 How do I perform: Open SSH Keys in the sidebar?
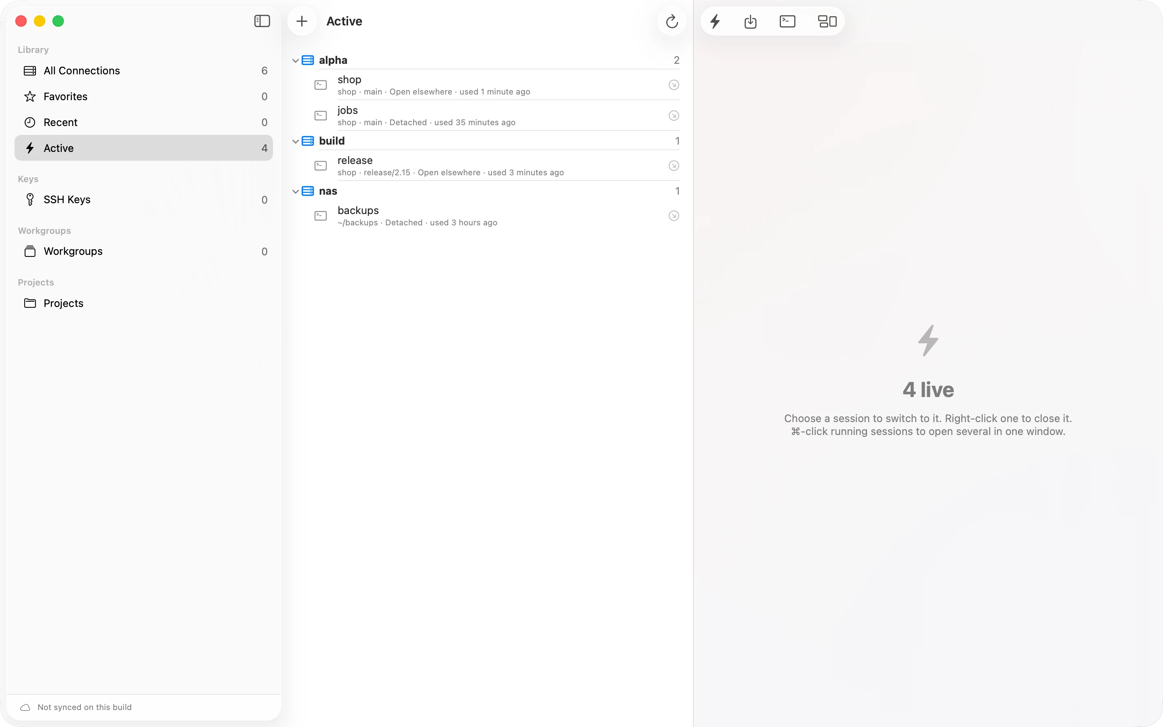[x=144, y=200]
